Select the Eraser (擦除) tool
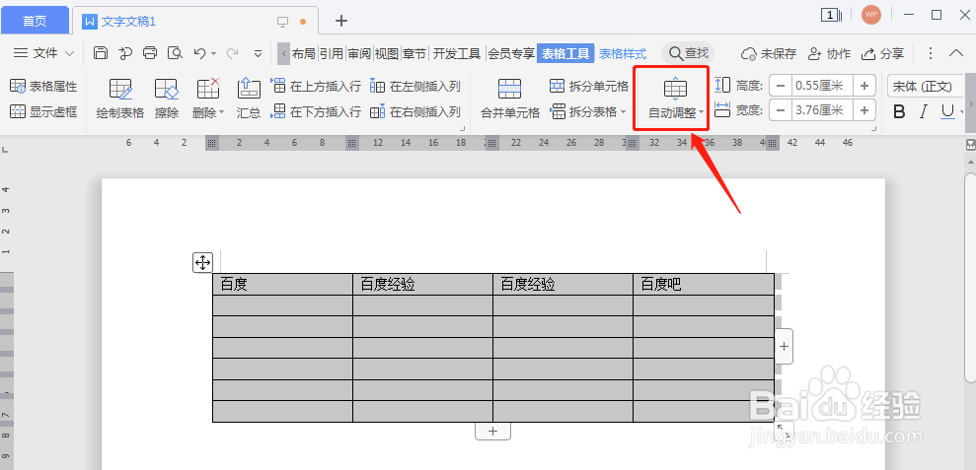 [166, 99]
